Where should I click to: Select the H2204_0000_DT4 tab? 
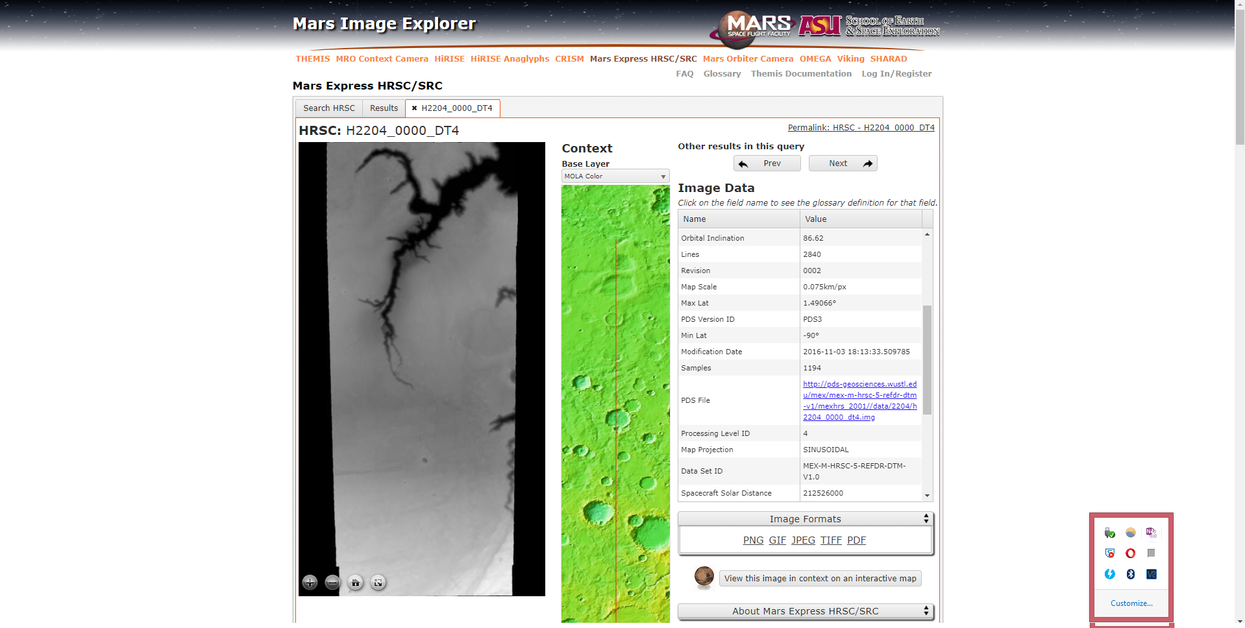[457, 108]
